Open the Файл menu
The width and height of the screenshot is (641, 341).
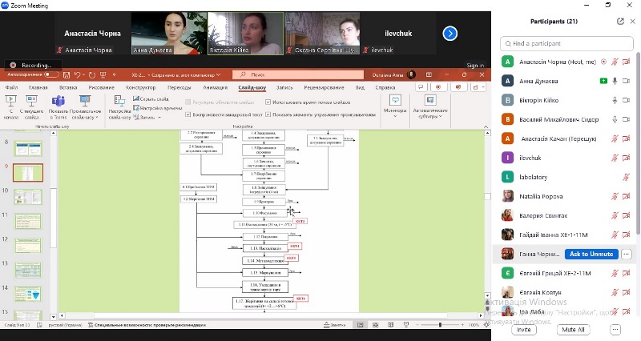(x=11, y=87)
